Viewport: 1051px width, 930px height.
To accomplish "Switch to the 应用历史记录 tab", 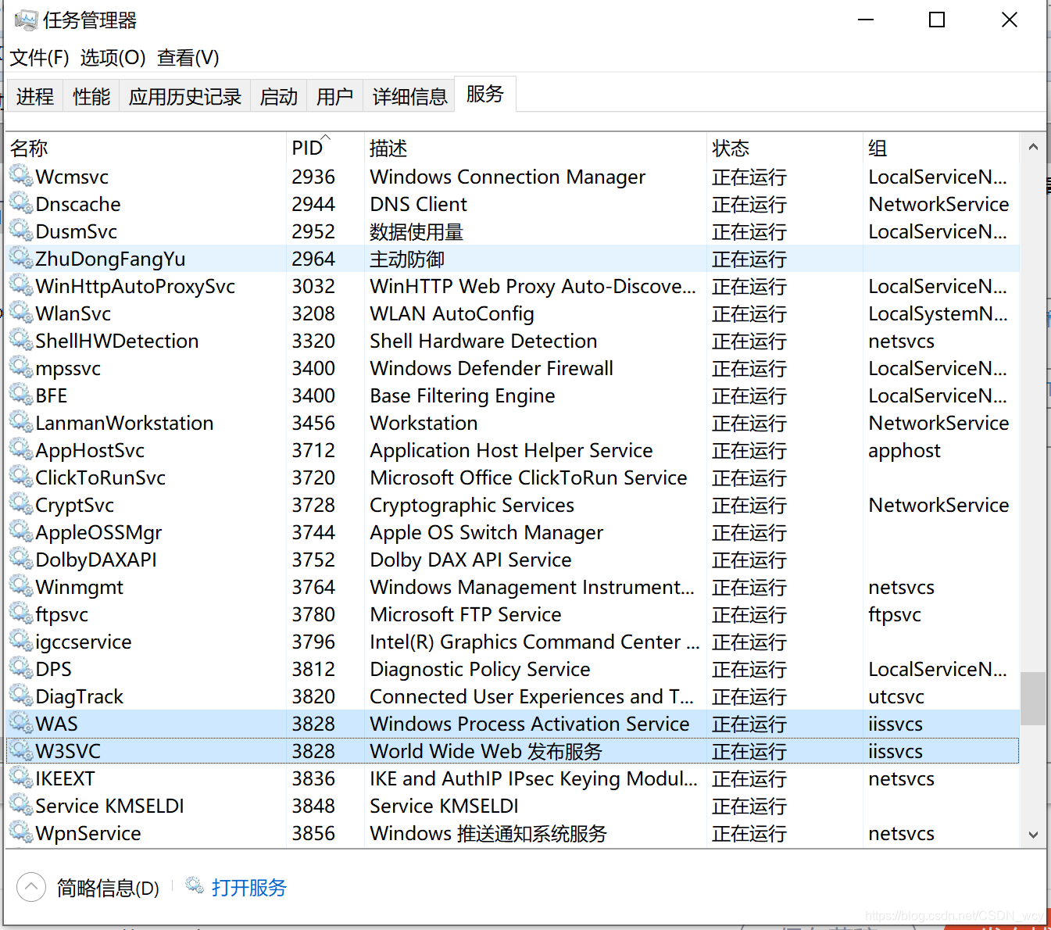I will coord(185,96).
